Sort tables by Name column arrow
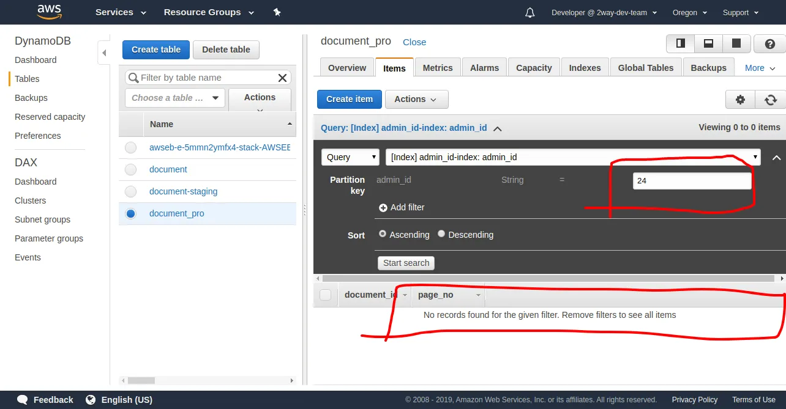This screenshot has height=409, width=786. click(290, 124)
